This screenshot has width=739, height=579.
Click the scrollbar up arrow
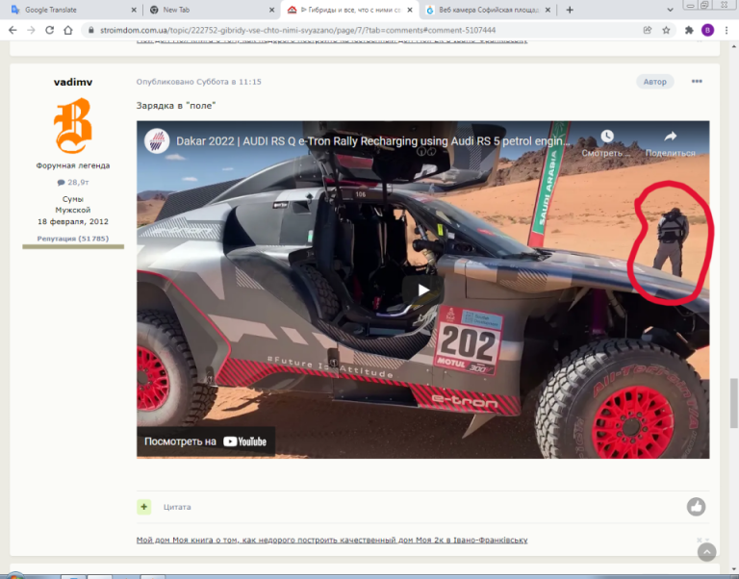[734, 46]
